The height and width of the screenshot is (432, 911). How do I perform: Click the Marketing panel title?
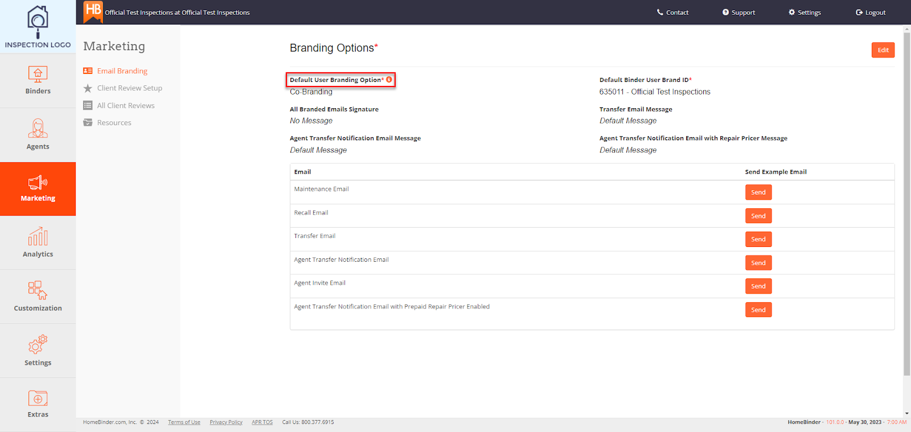point(114,46)
